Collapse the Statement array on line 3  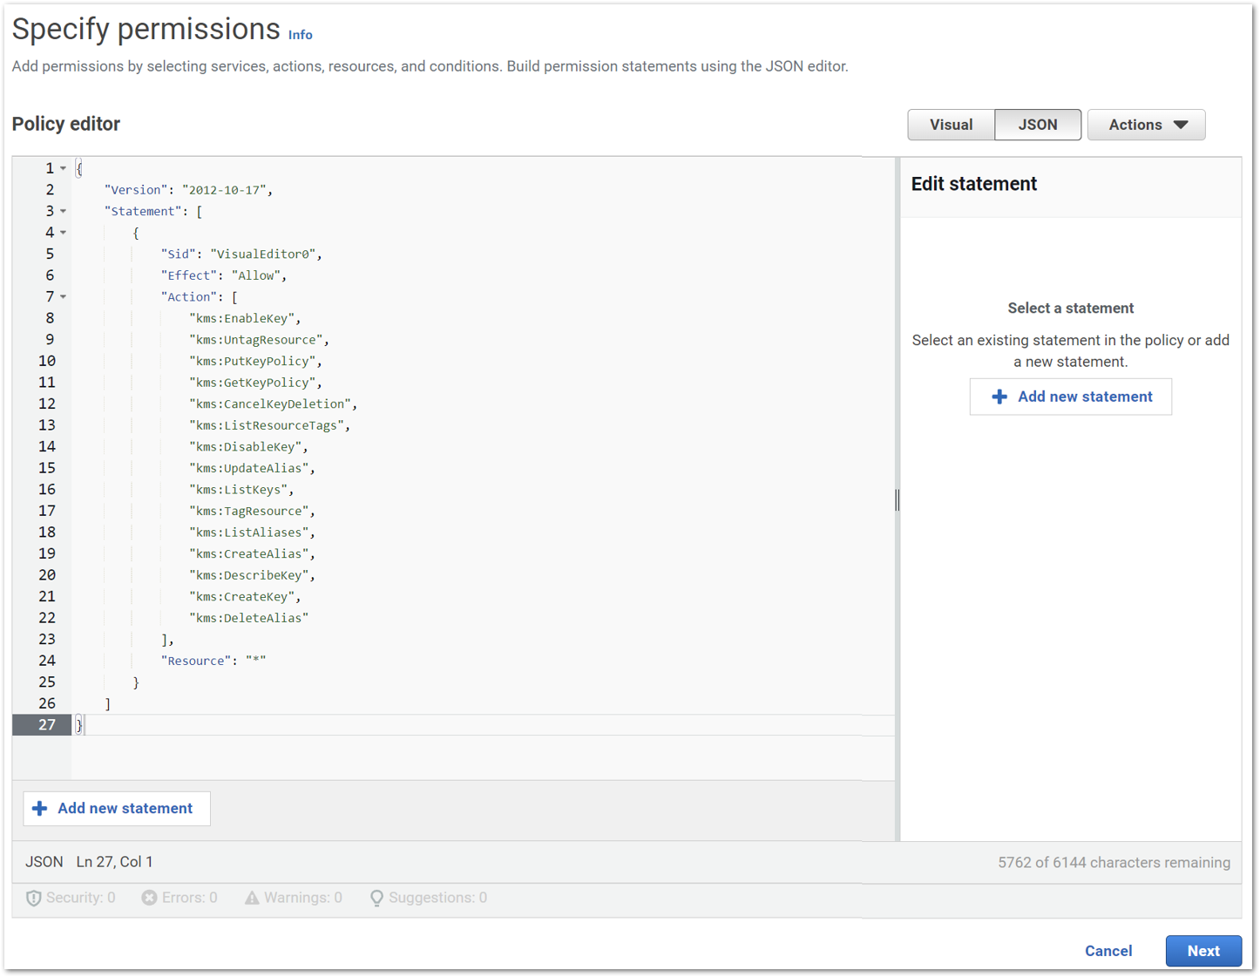coord(62,211)
